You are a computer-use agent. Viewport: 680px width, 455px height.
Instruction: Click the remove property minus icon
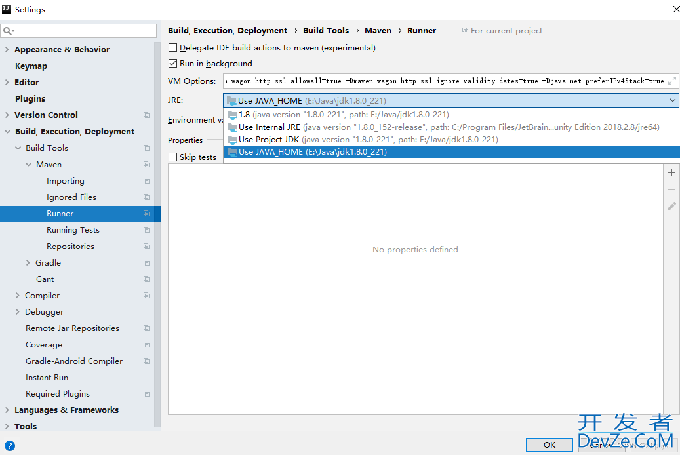671,189
